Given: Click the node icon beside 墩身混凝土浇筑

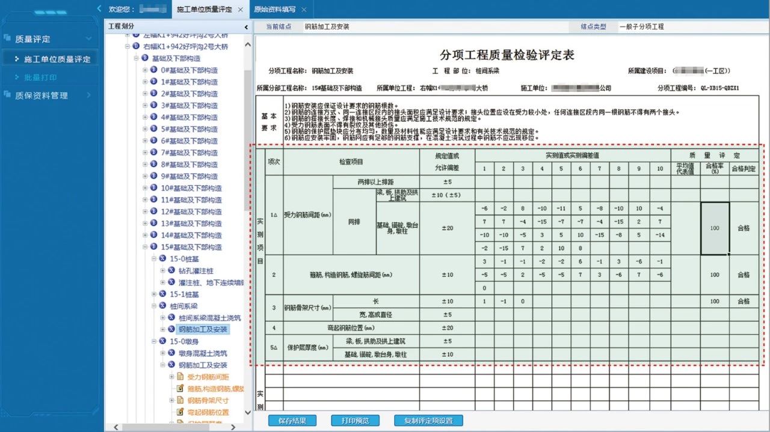Looking at the screenshot, I should [x=172, y=353].
